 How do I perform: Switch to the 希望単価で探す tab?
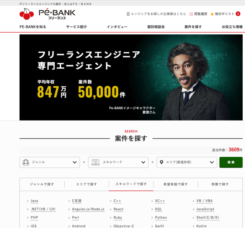tap(176, 184)
